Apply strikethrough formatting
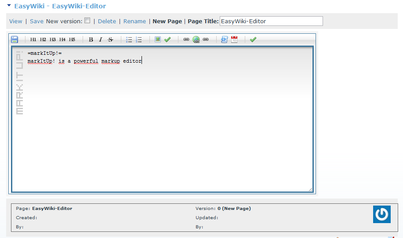The width and height of the screenshot is (403, 238). (110, 39)
